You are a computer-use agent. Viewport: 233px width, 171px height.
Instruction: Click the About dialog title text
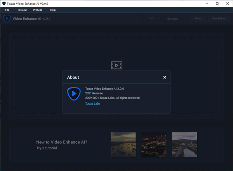[x=73, y=77]
